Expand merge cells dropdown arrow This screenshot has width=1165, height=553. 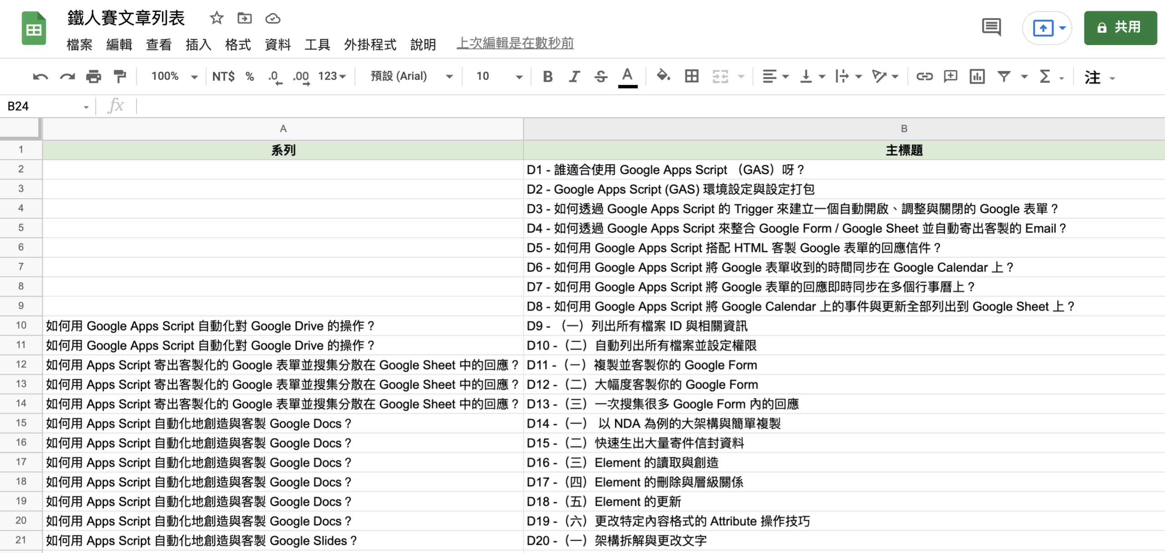(741, 77)
